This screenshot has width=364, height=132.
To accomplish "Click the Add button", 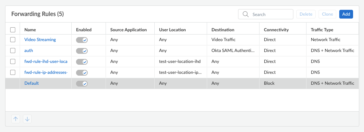I will [346, 14].
